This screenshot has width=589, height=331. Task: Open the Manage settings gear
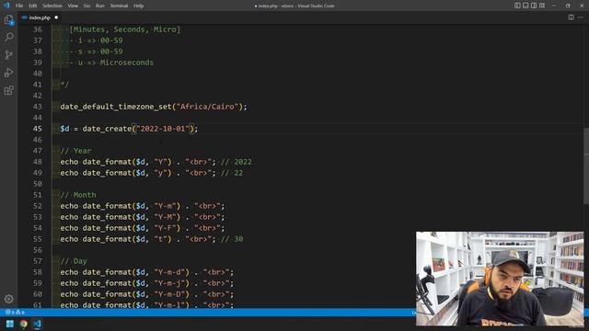coord(8,299)
